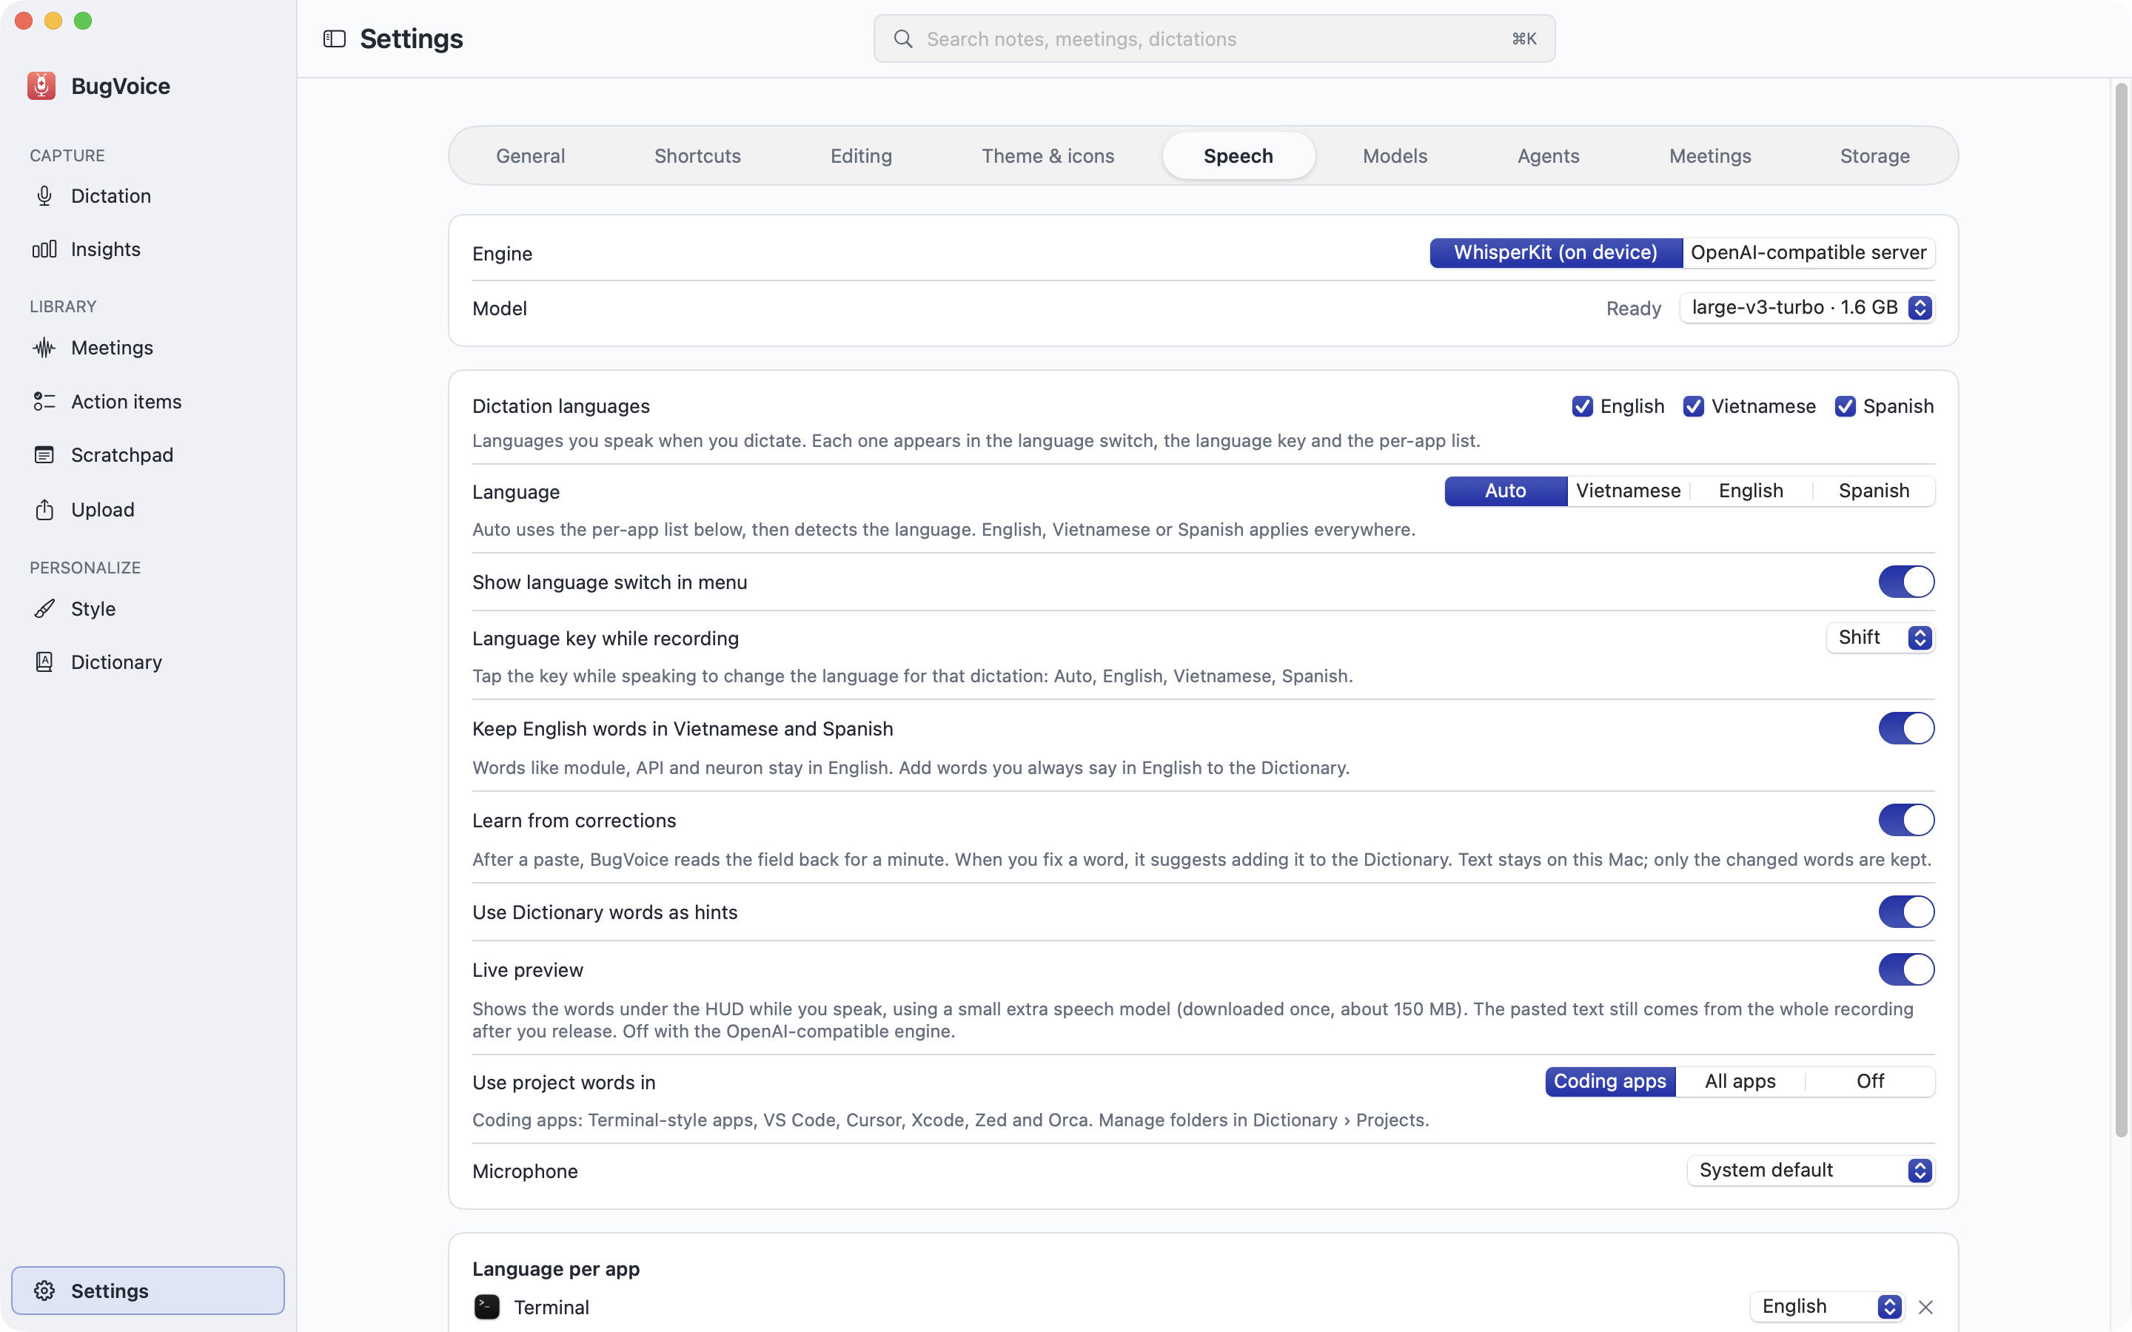Click the Terminal app name text
Viewport: 2132px width, 1332px height.
coord(552,1308)
